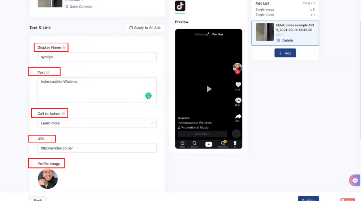The width and height of the screenshot is (361, 201).
Task: Click the Quick Optimize link
Action: coord(78,7)
